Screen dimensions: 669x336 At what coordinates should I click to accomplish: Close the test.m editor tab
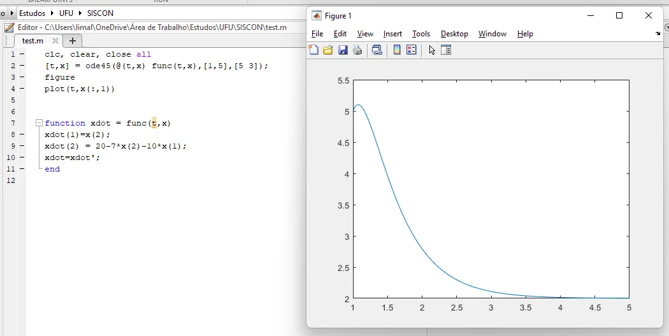click(x=55, y=41)
